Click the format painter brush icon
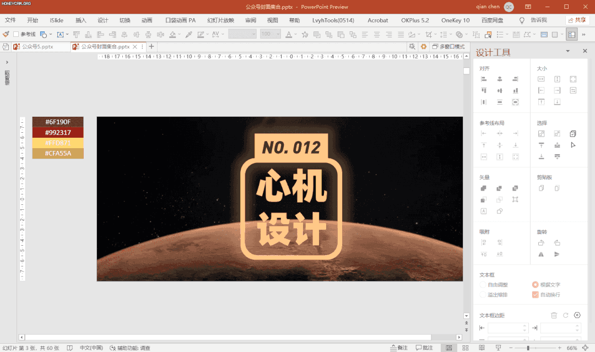The width and height of the screenshot is (595, 352). point(6,34)
